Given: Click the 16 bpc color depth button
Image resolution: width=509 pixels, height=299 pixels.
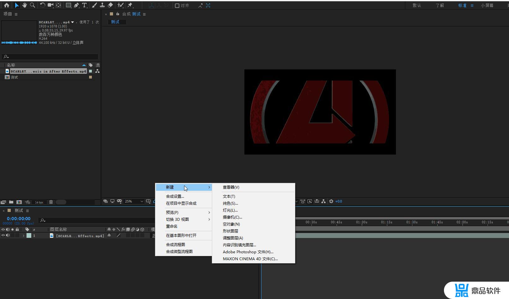Looking at the screenshot, I should 39,202.
